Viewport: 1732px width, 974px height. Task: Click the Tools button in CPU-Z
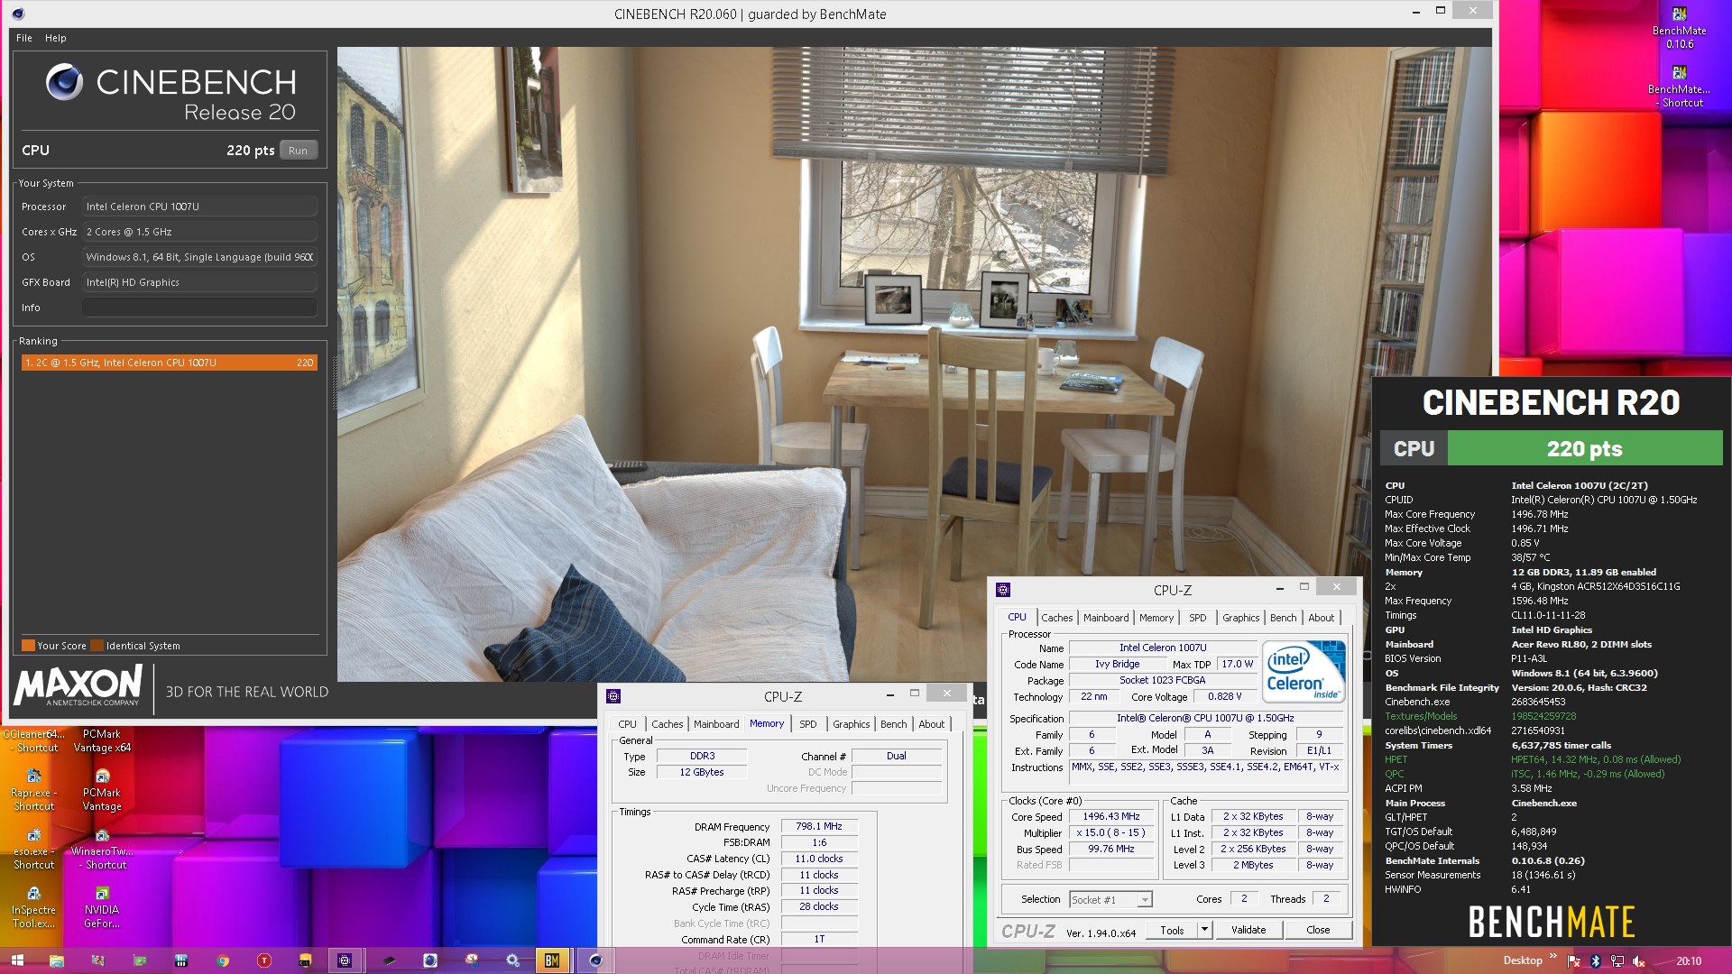point(1172,930)
